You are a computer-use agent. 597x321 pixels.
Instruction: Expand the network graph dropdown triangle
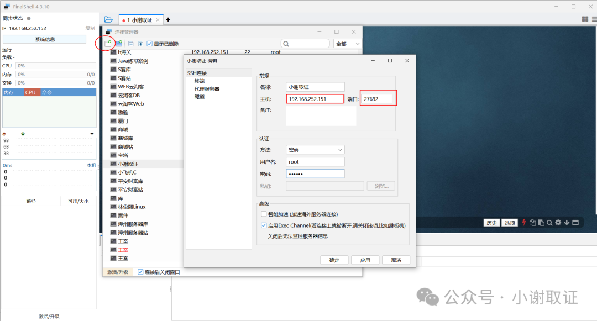click(92, 134)
